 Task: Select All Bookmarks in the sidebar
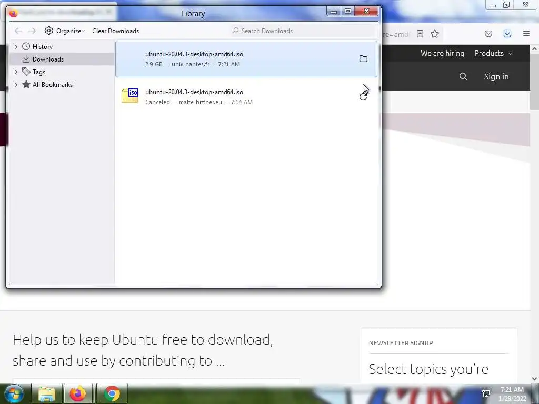click(x=52, y=85)
